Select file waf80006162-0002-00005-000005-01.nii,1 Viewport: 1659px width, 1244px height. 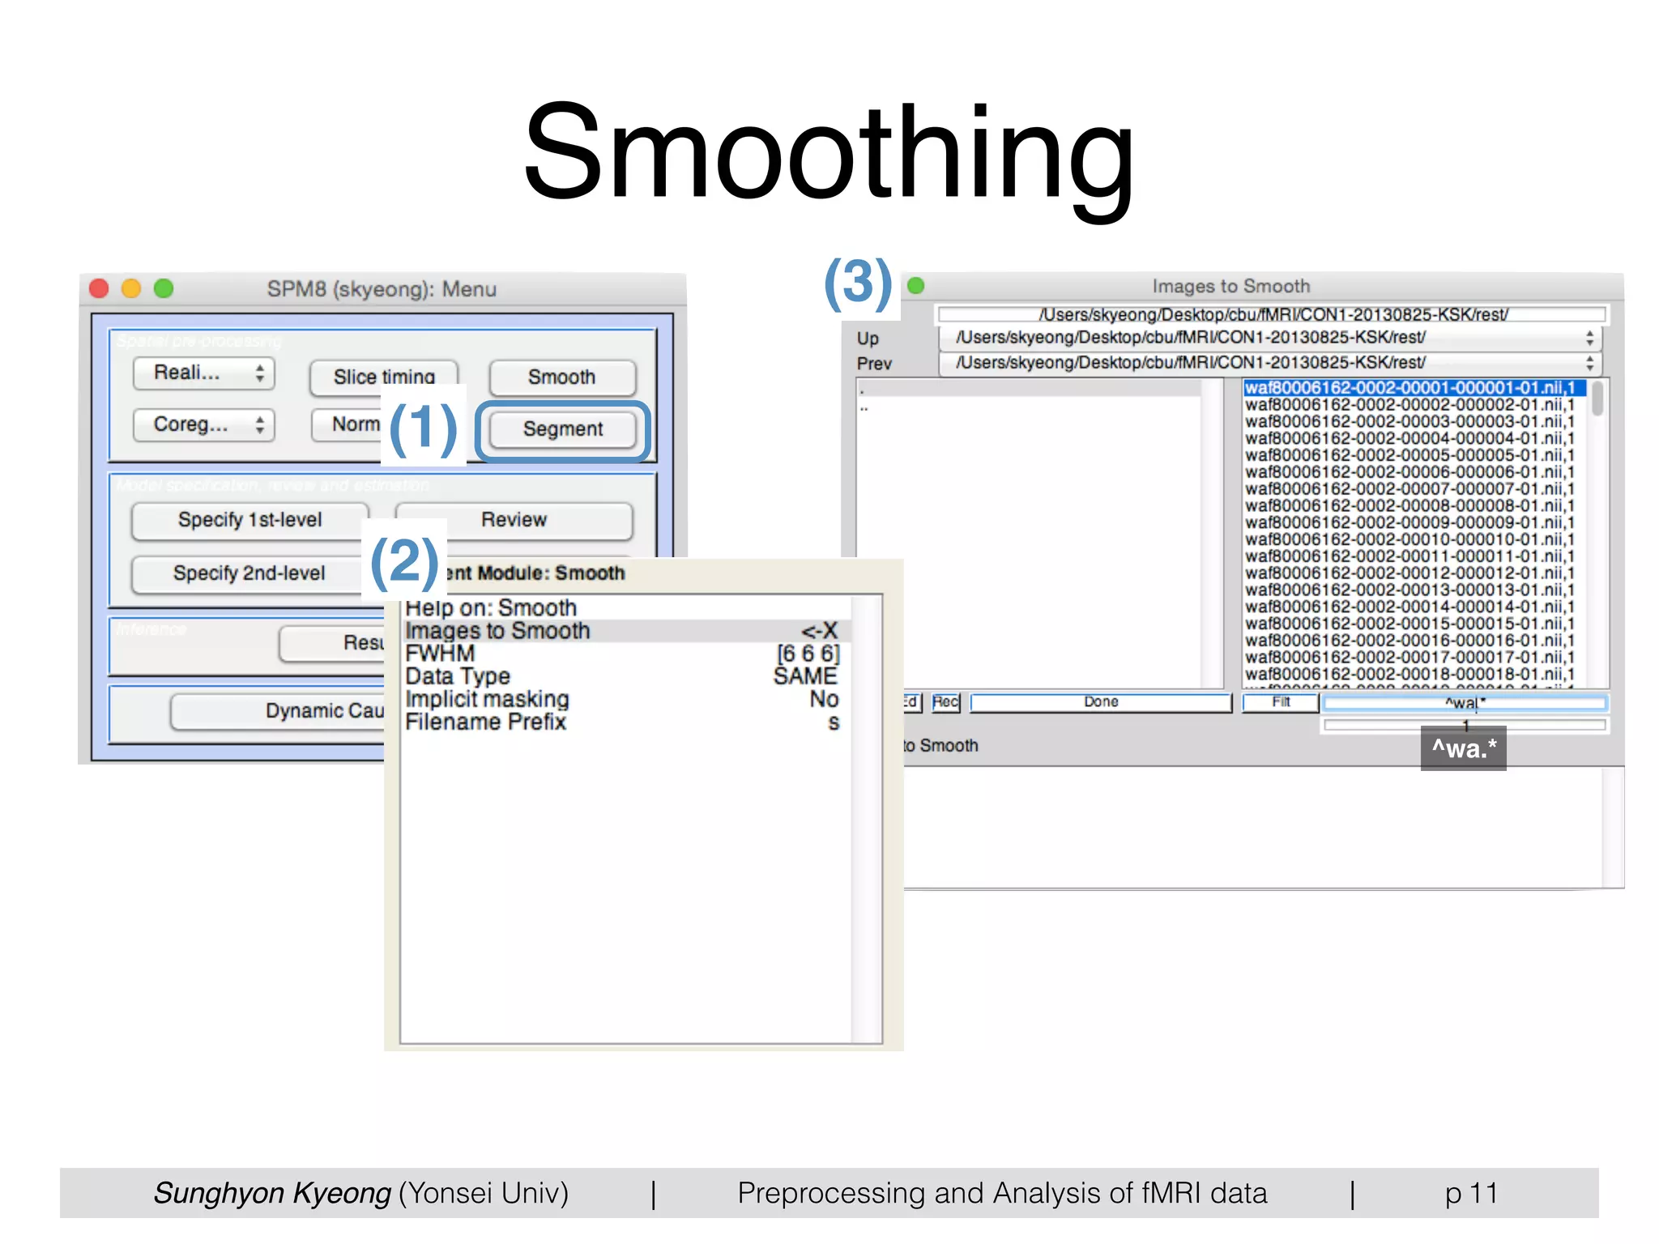pyautogui.click(x=1414, y=456)
